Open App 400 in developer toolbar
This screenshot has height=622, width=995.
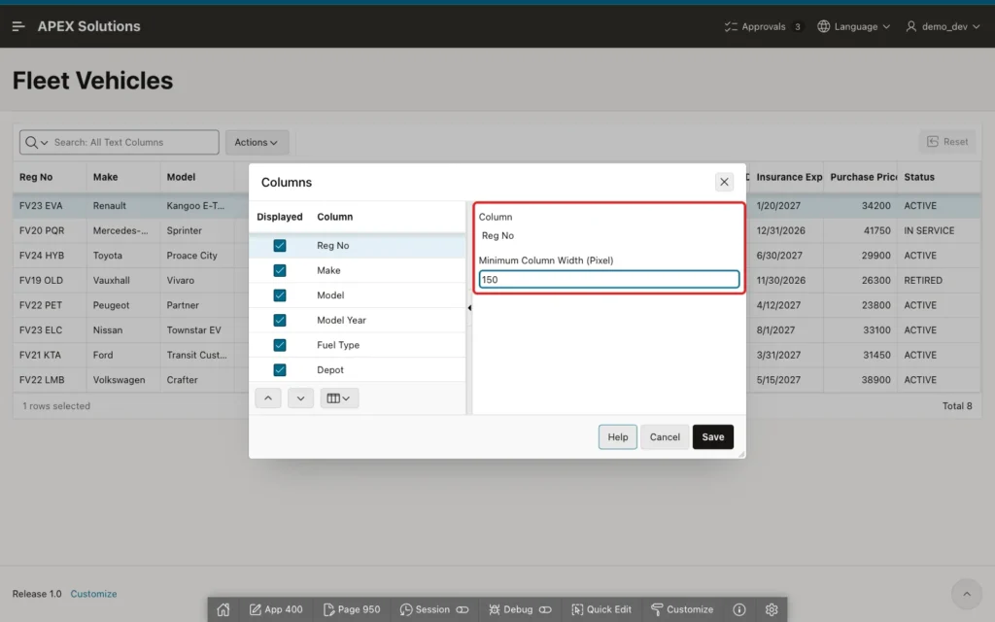click(x=276, y=609)
